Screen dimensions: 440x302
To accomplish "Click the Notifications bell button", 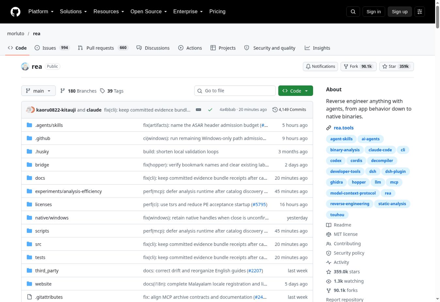I will (x=321, y=67).
